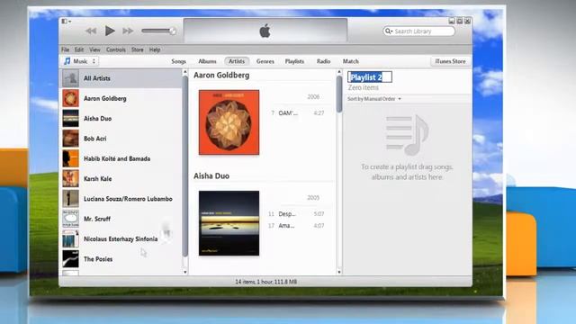Image resolution: width=576 pixels, height=324 pixels.
Task: Open the Edit menu
Action: [79, 49]
